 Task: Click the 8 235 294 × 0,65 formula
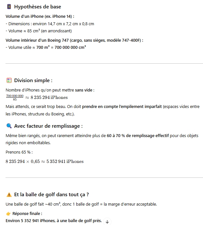click(x=44, y=162)
